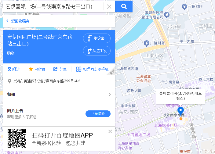Click the 홍이플라자 info popup label
The width and height of the screenshot is (215, 154).
pyautogui.click(x=180, y=96)
